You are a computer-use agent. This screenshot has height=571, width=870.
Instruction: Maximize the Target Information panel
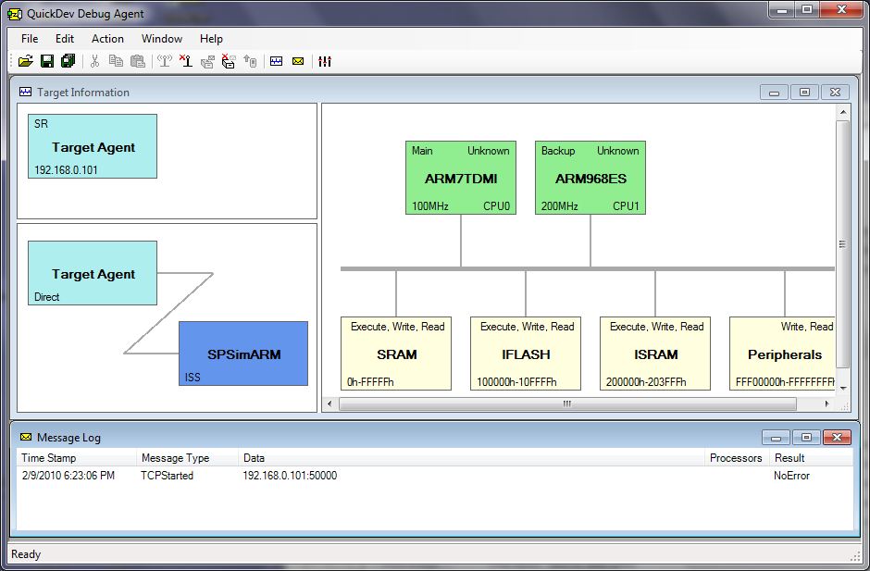coord(804,93)
